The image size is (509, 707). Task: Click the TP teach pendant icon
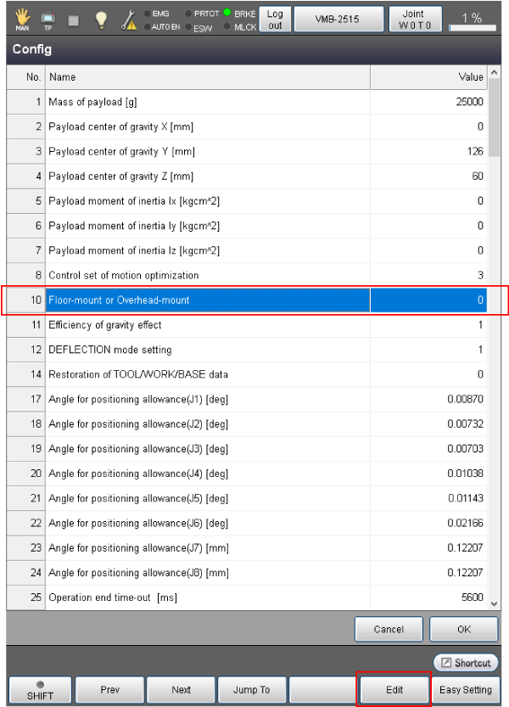pos(48,20)
